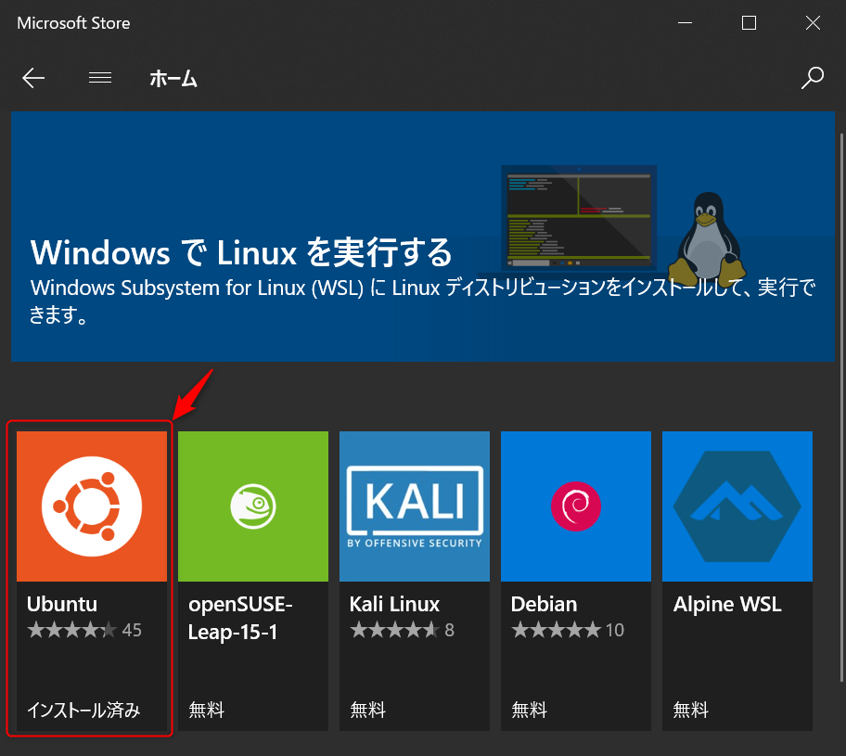Screen dimensions: 846x756
Task: Click the back arrow
Action: [x=33, y=78]
